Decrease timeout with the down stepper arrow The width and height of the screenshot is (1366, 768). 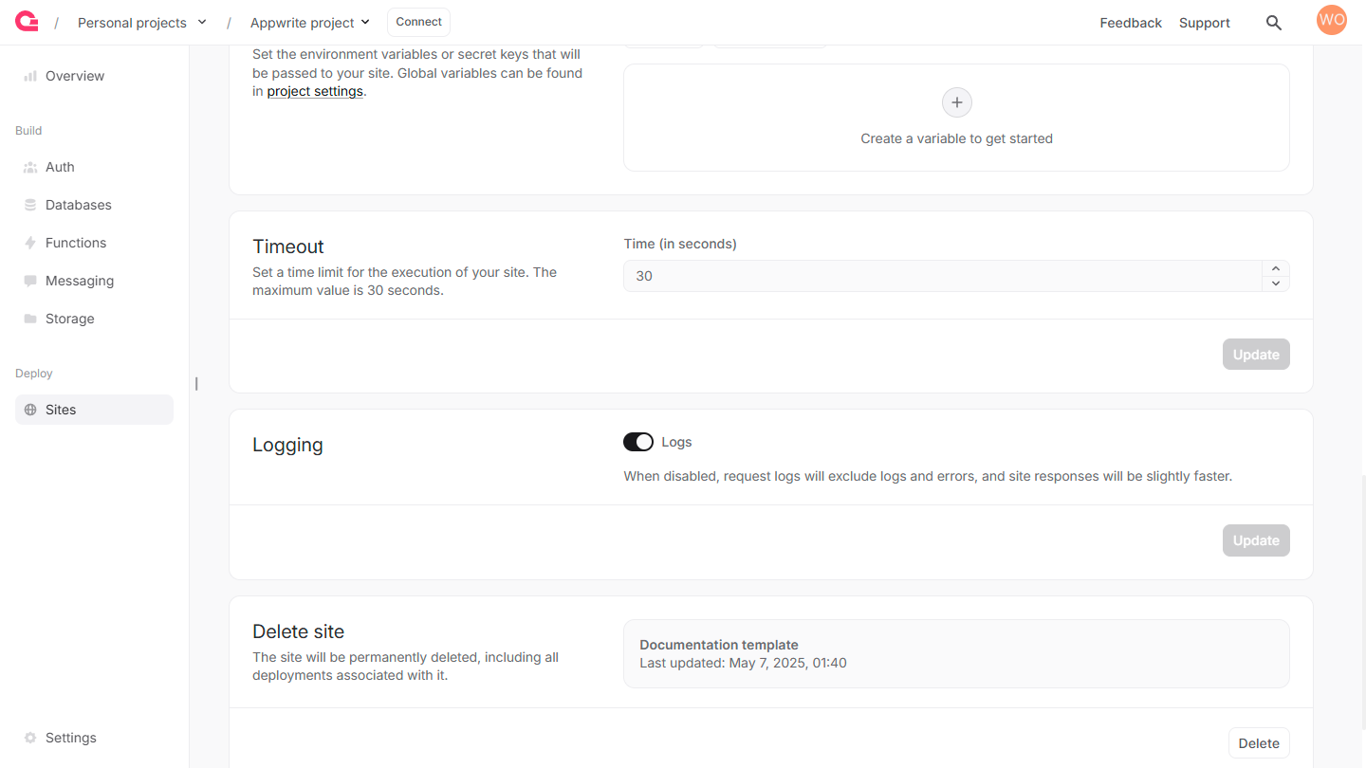[x=1276, y=283]
